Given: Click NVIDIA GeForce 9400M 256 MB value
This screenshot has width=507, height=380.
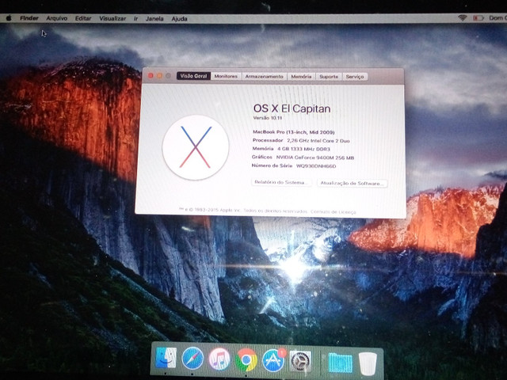Looking at the screenshot, I should 315,158.
